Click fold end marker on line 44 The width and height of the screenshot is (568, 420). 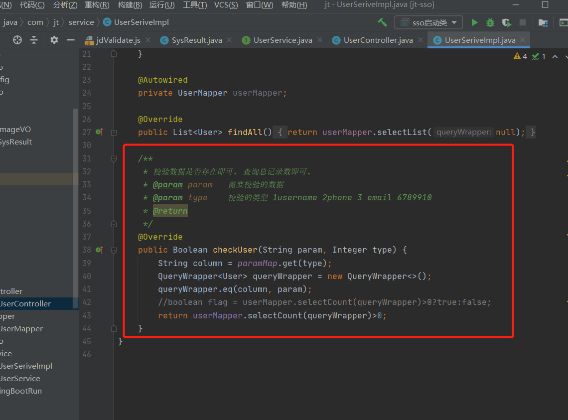click(x=114, y=328)
